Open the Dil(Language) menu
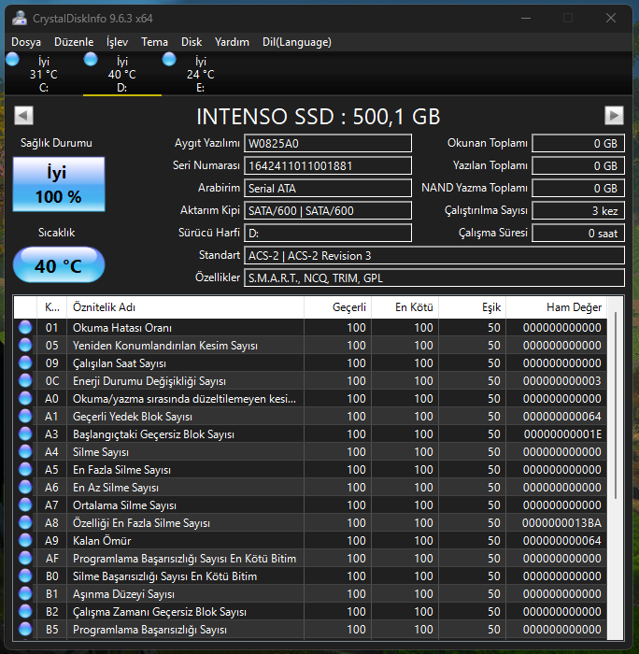Image resolution: width=639 pixels, height=654 pixels. click(x=297, y=42)
